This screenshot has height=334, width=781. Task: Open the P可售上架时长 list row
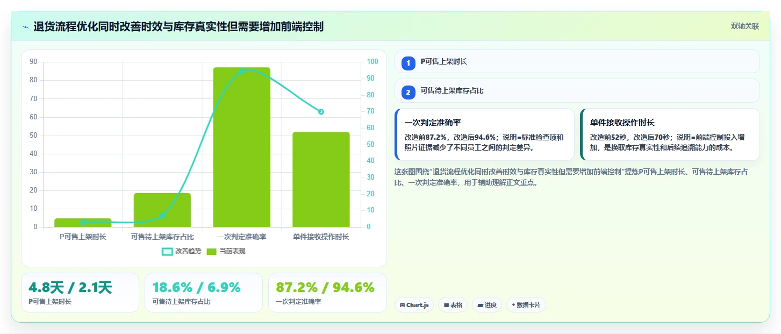(x=577, y=61)
